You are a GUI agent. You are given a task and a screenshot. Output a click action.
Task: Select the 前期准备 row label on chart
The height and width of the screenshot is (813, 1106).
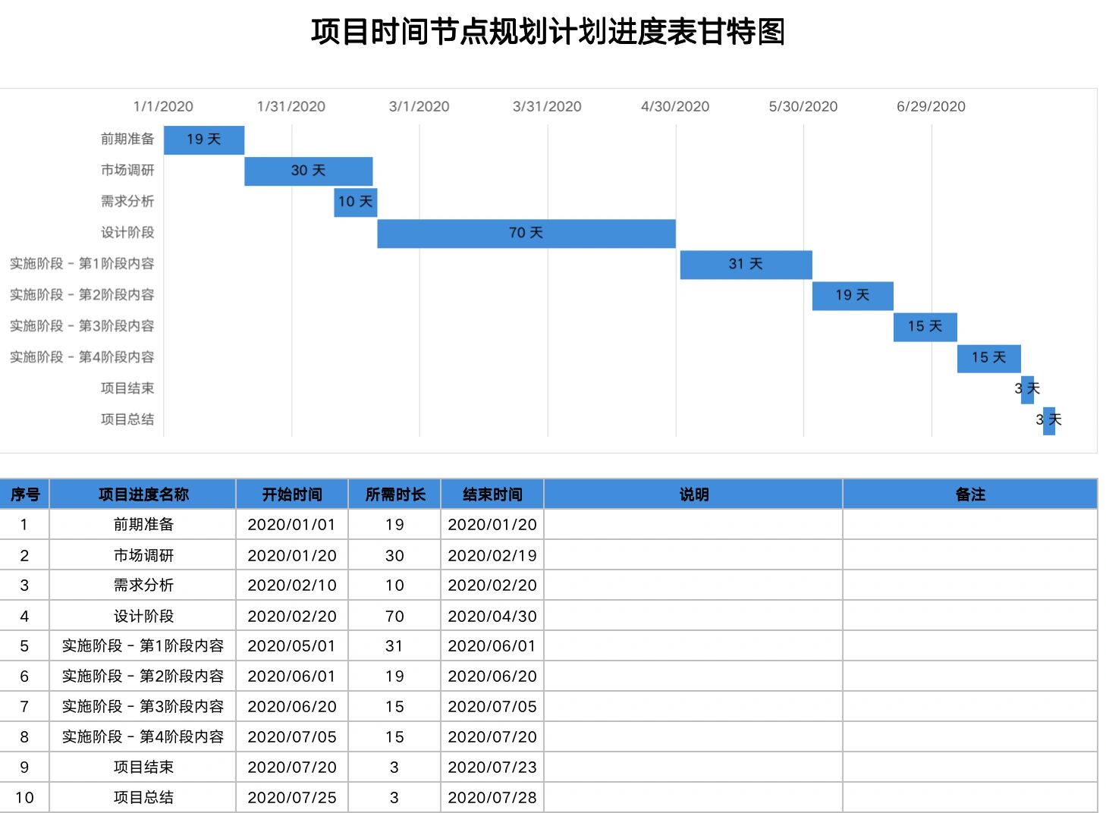[128, 140]
